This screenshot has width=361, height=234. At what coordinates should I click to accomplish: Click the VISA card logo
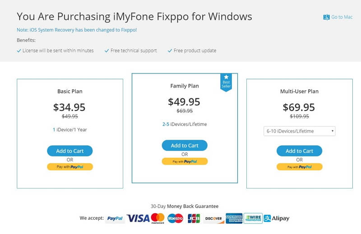pyautogui.click(x=138, y=218)
